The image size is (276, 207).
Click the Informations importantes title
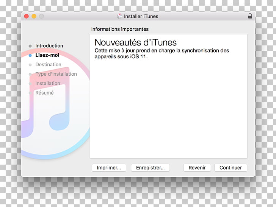[x=120, y=29]
